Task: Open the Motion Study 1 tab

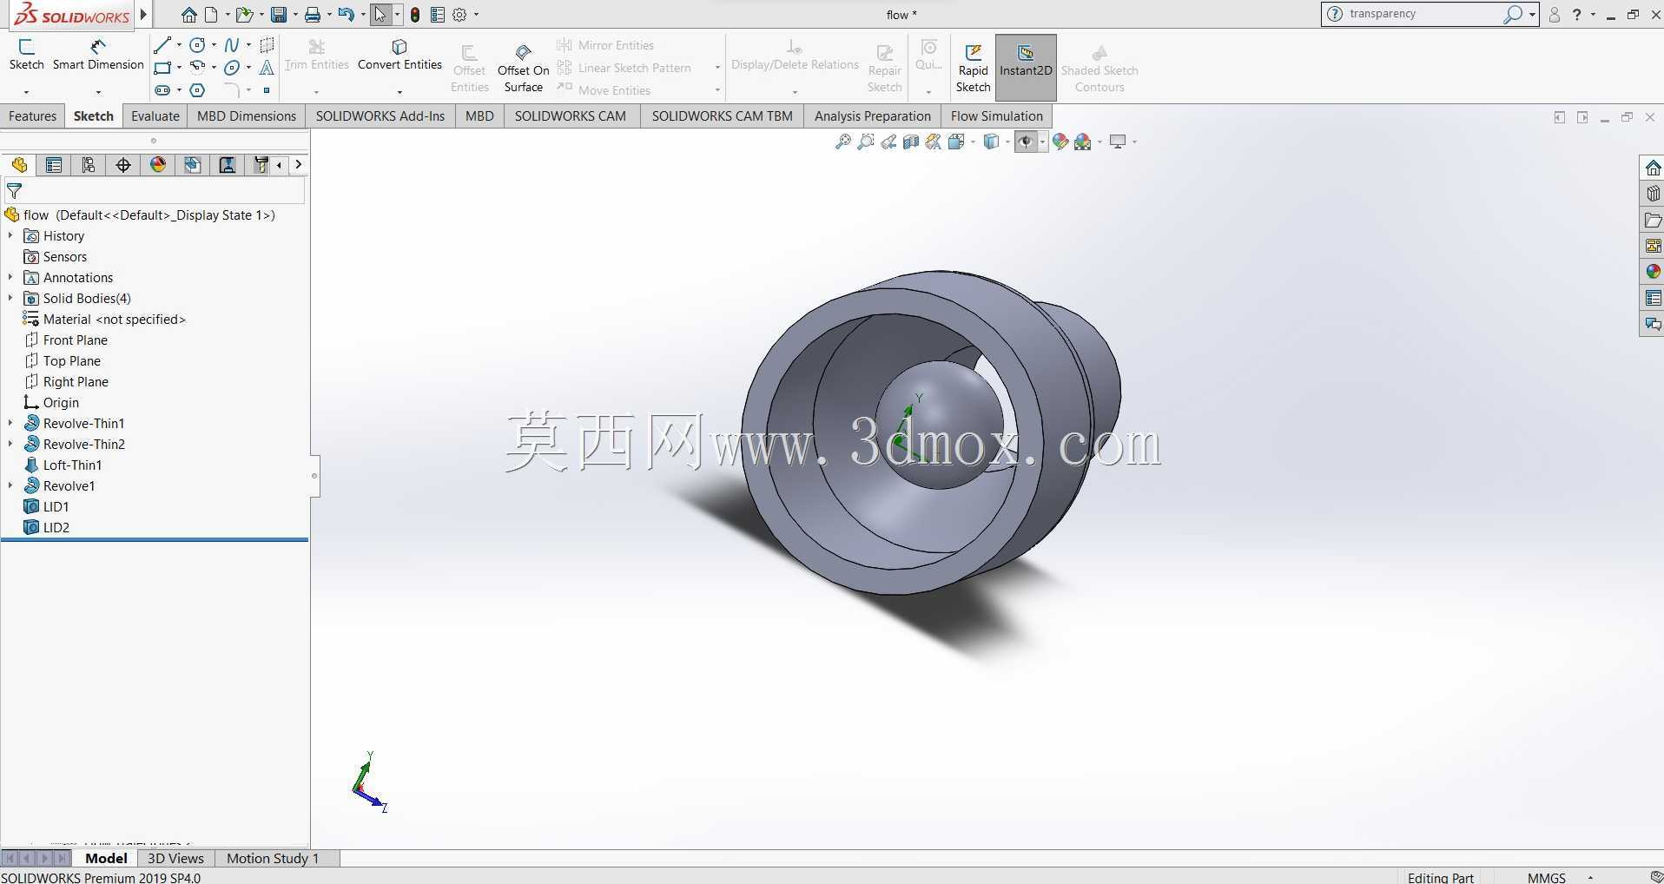Action: 273,858
